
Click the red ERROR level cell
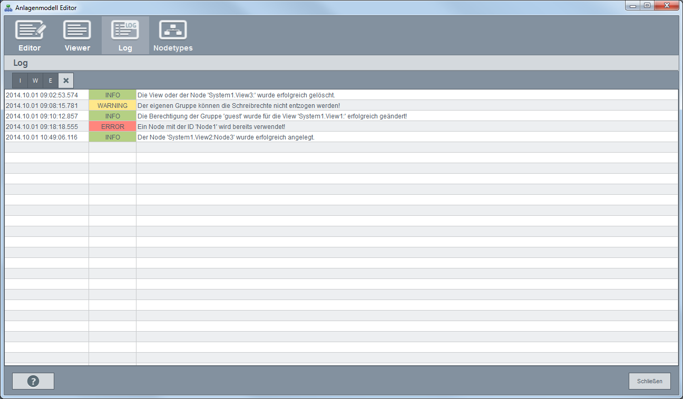(x=113, y=127)
